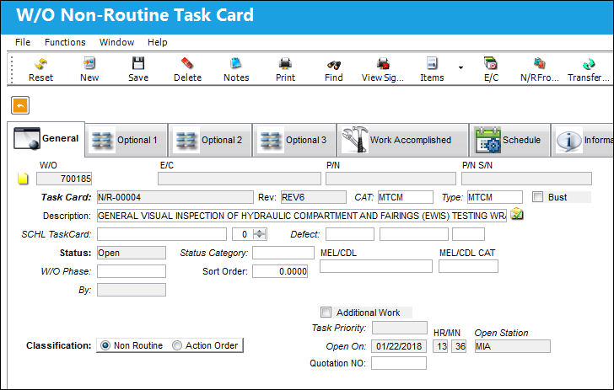Screen dimensions: 614x390
Task: Click the By field
Action: click(x=132, y=290)
